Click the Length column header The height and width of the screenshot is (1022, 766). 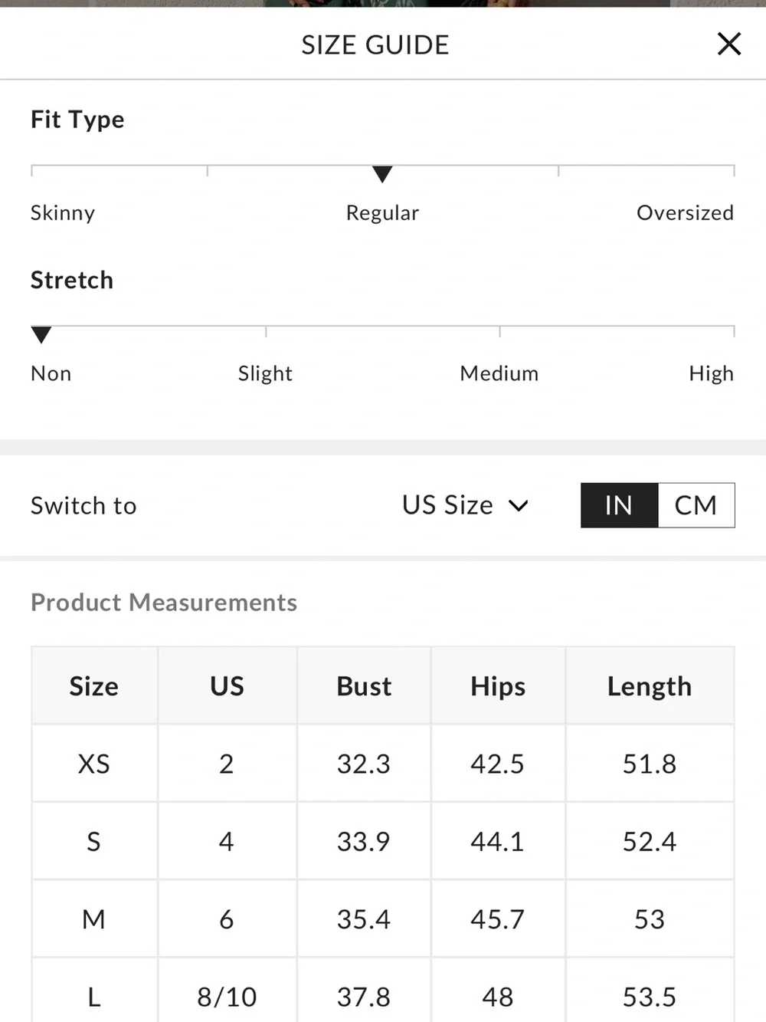[650, 685]
